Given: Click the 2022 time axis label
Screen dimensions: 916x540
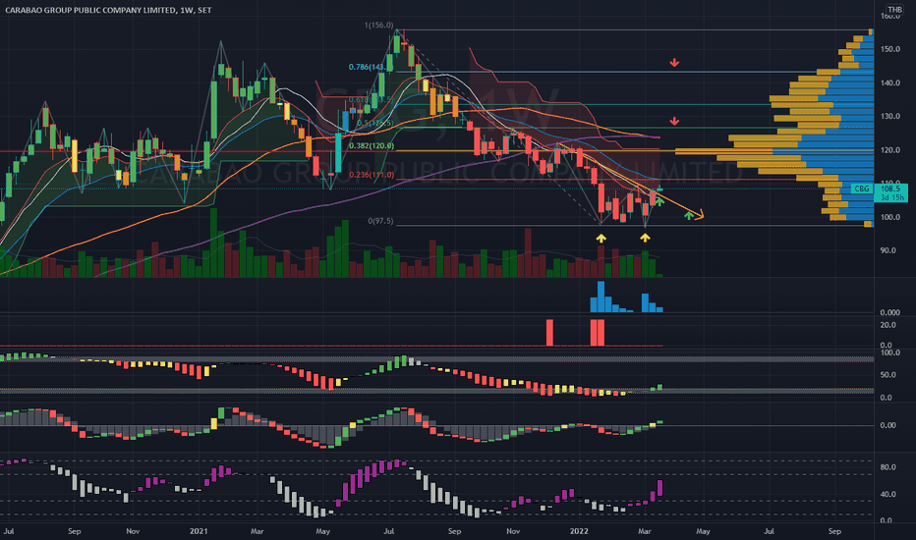Looking at the screenshot, I should 579,532.
